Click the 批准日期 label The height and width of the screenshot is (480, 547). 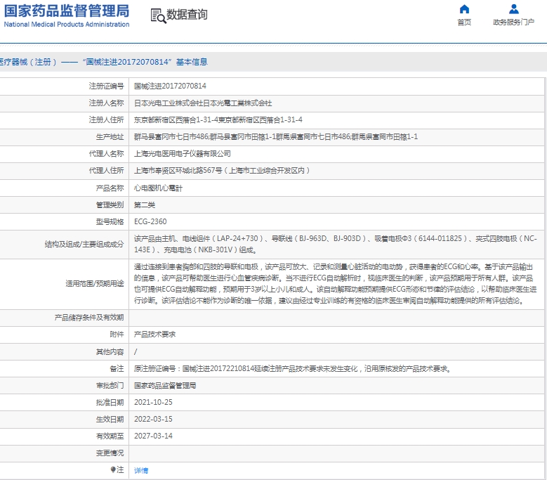tap(110, 402)
